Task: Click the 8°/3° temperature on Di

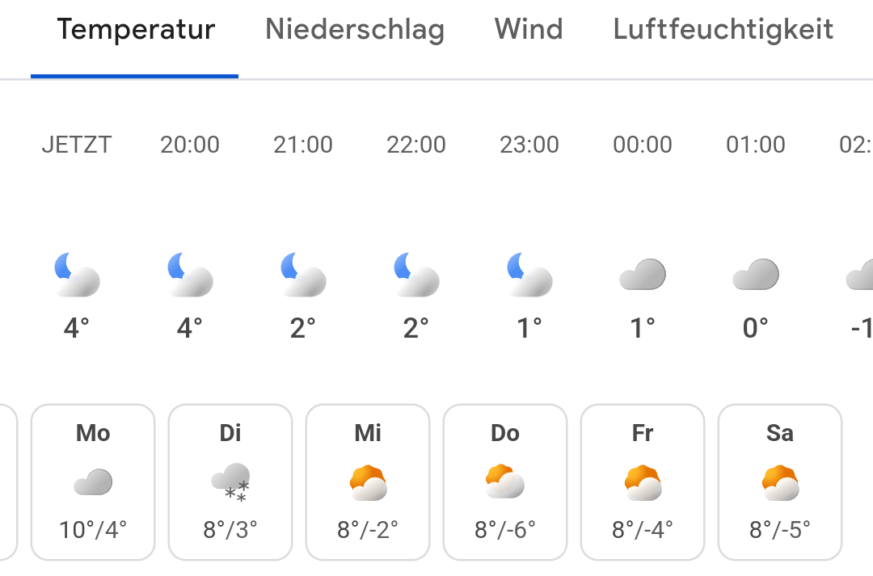Action: 230,530
